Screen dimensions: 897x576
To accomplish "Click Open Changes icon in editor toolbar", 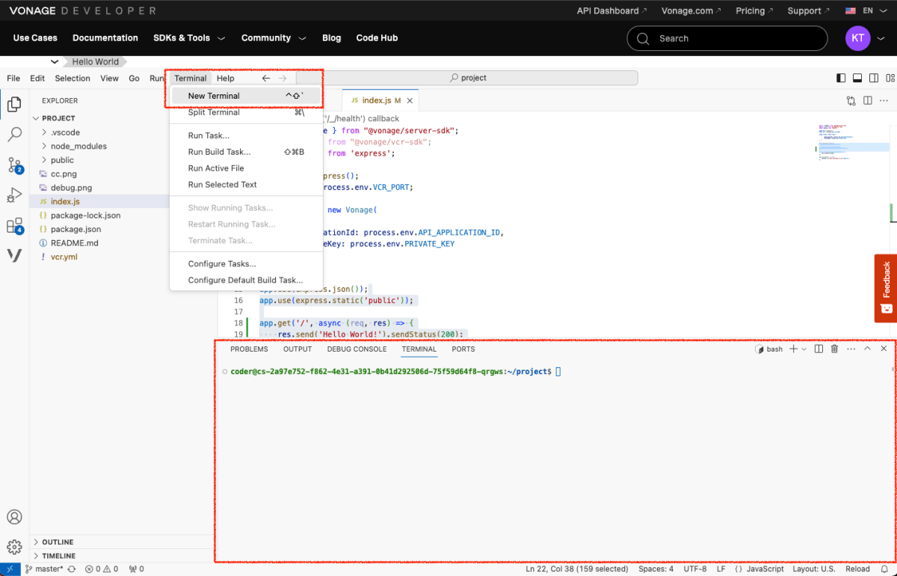I will pyautogui.click(x=851, y=100).
